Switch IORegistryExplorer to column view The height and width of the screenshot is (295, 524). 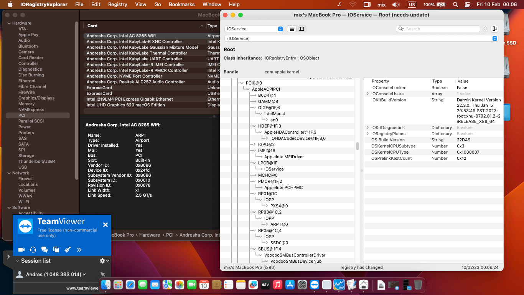point(302,29)
